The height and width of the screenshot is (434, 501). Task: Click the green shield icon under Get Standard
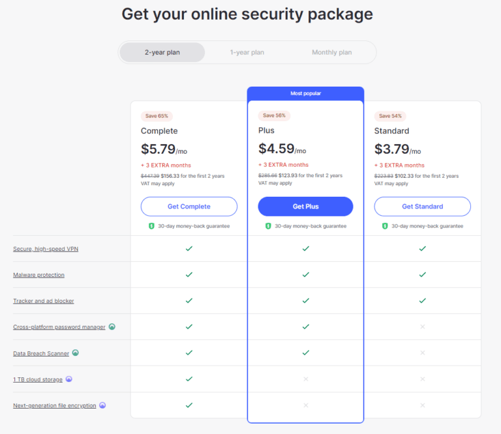coord(385,226)
